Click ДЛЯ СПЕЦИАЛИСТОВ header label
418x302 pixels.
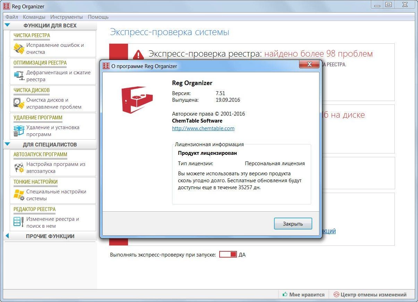coord(50,144)
